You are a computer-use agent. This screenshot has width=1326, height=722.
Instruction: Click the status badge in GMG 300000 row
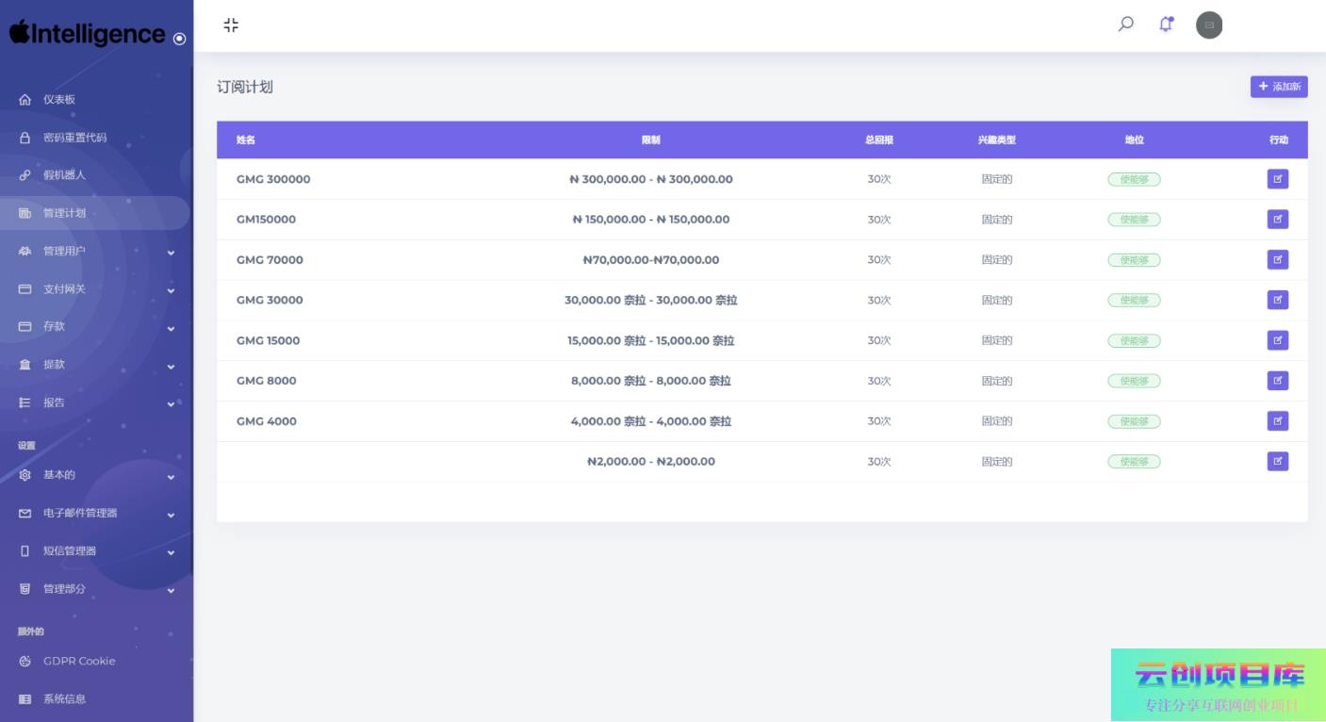coord(1133,179)
